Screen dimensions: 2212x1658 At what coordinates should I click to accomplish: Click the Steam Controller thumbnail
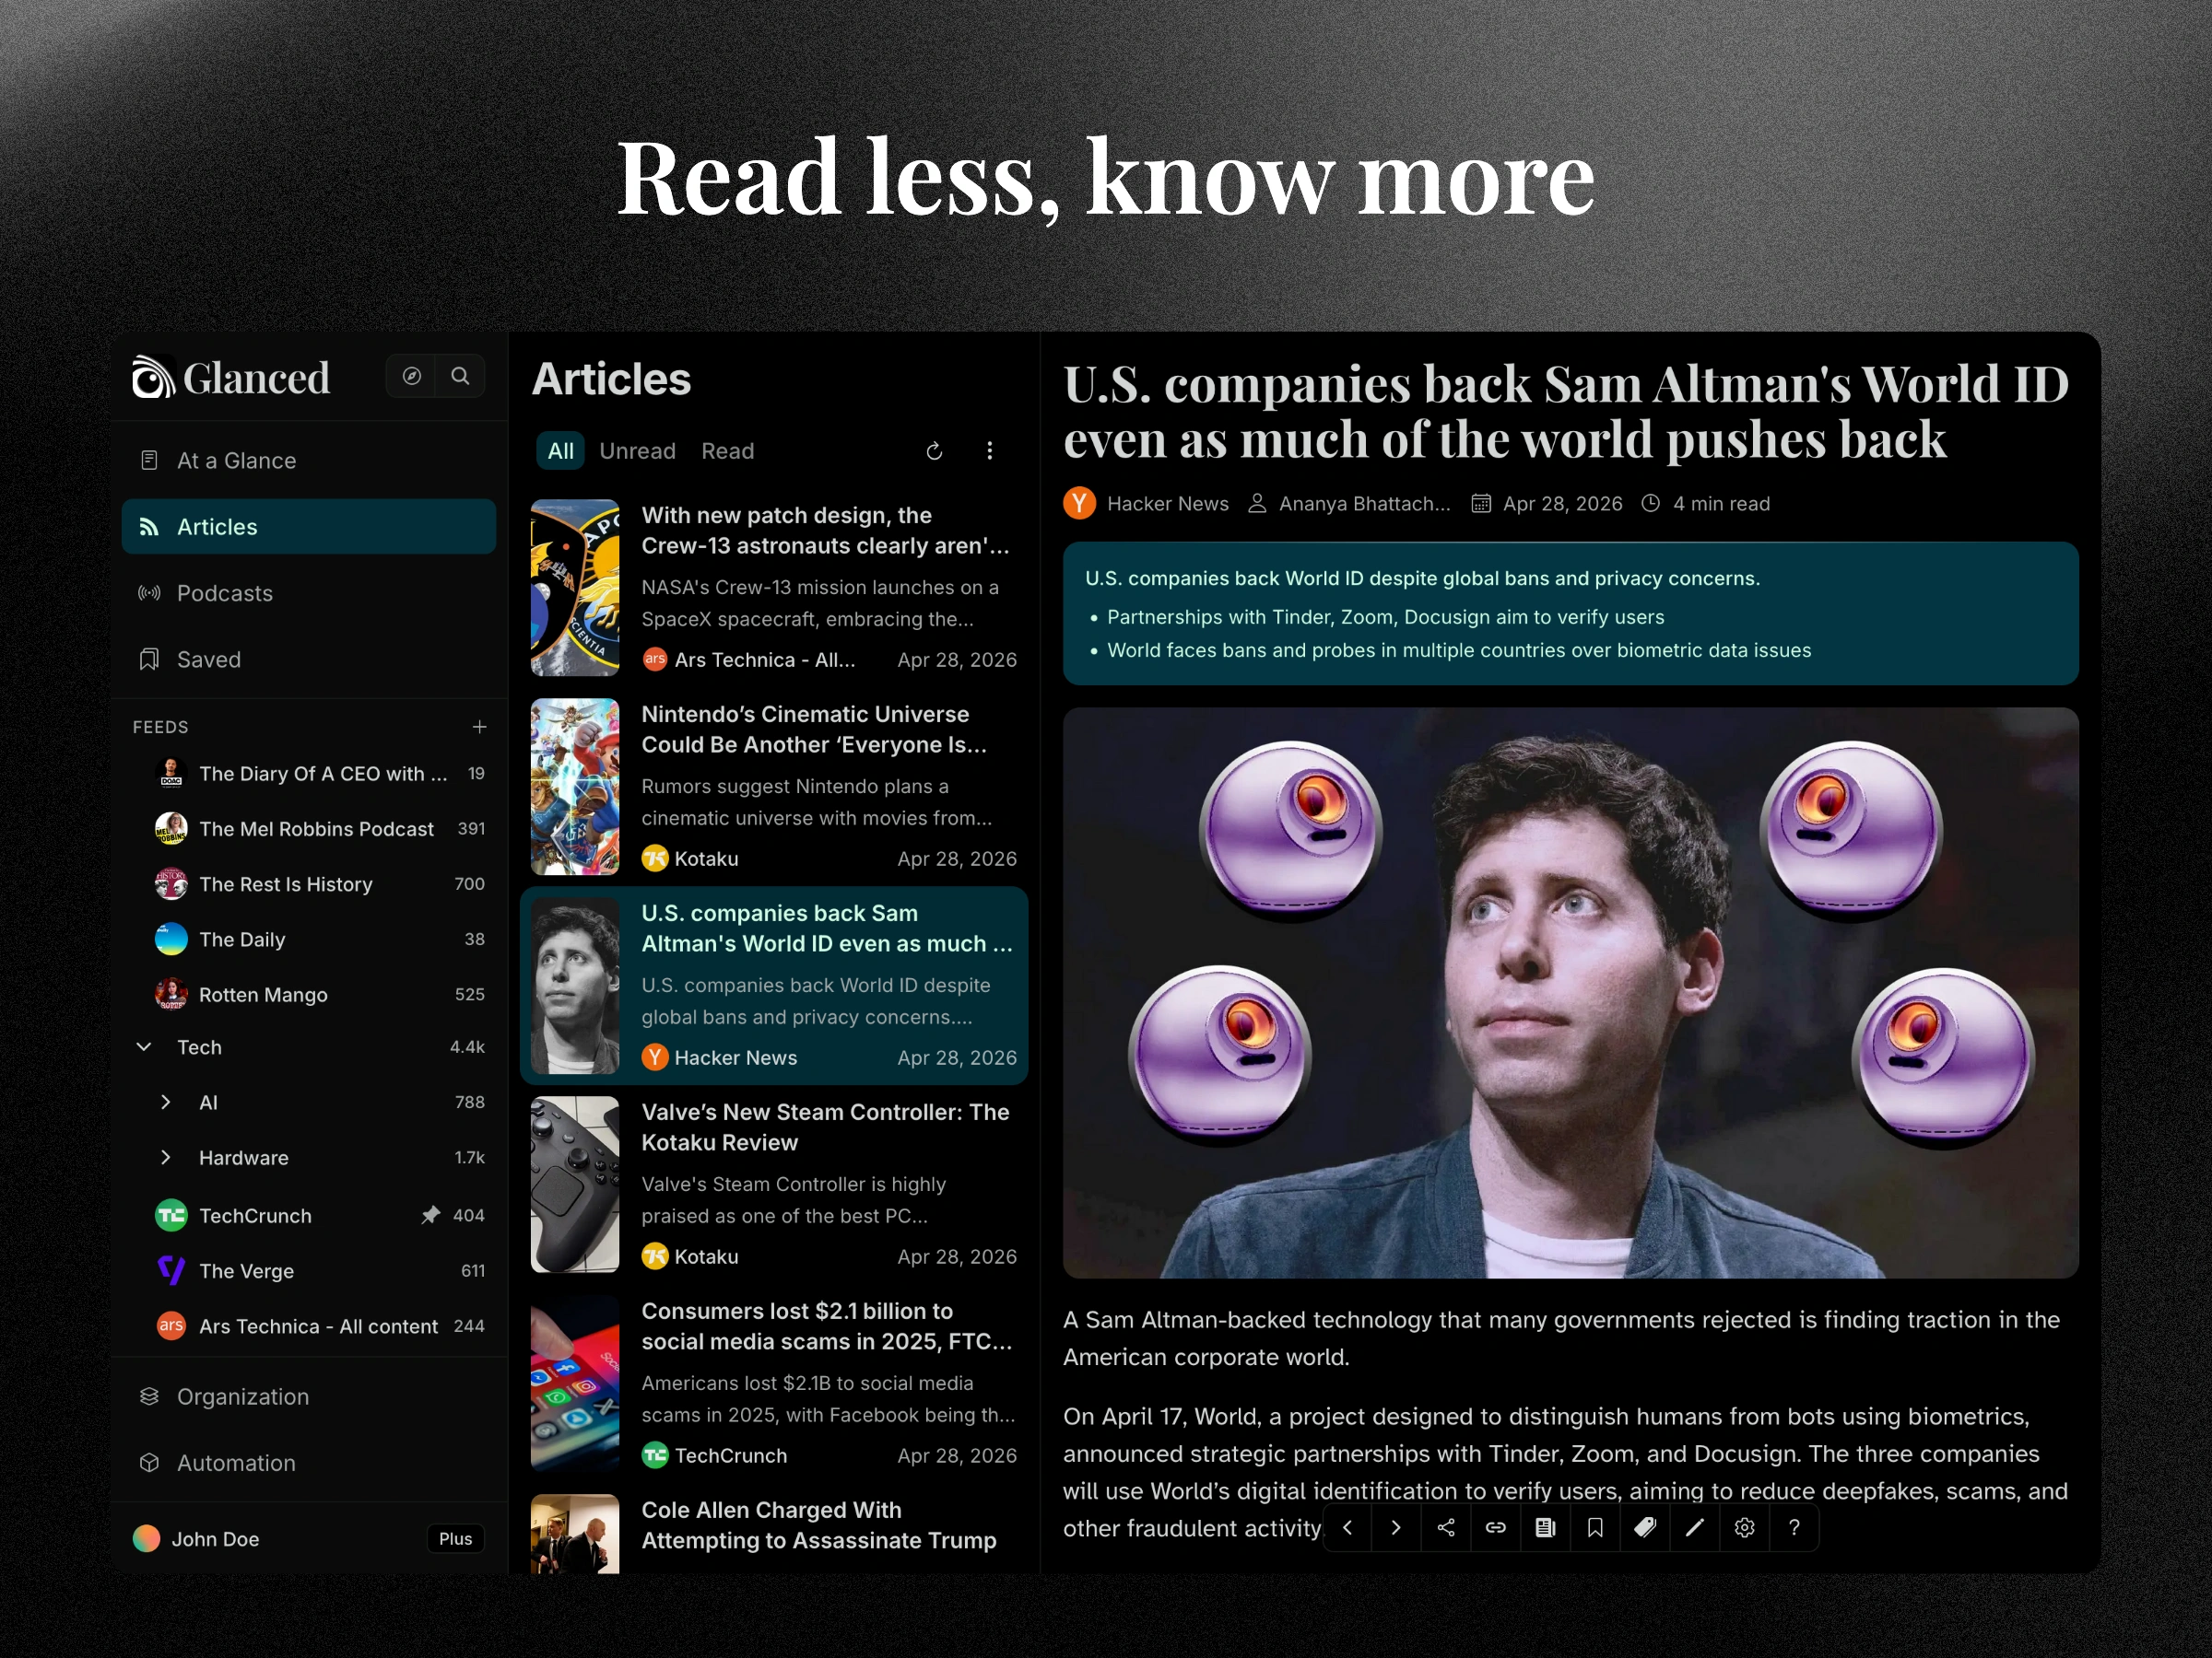575,1185
